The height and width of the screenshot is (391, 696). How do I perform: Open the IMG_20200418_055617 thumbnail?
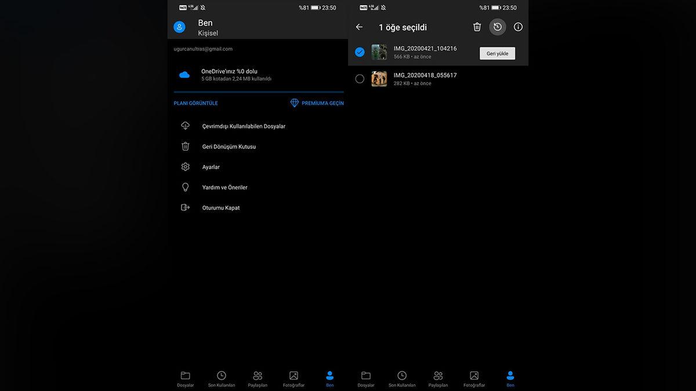click(x=379, y=79)
